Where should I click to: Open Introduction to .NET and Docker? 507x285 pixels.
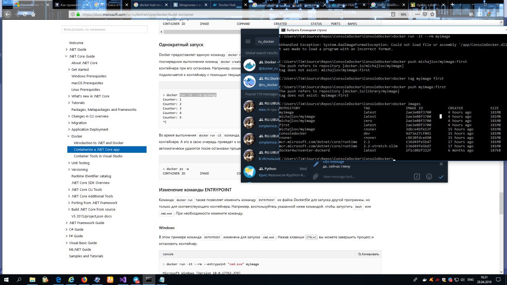pyautogui.click(x=99, y=143)
